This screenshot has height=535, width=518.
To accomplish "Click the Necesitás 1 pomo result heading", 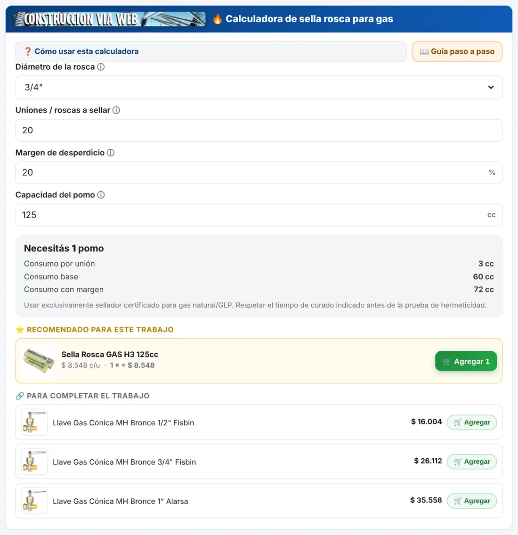I will (x=64, y=248).
